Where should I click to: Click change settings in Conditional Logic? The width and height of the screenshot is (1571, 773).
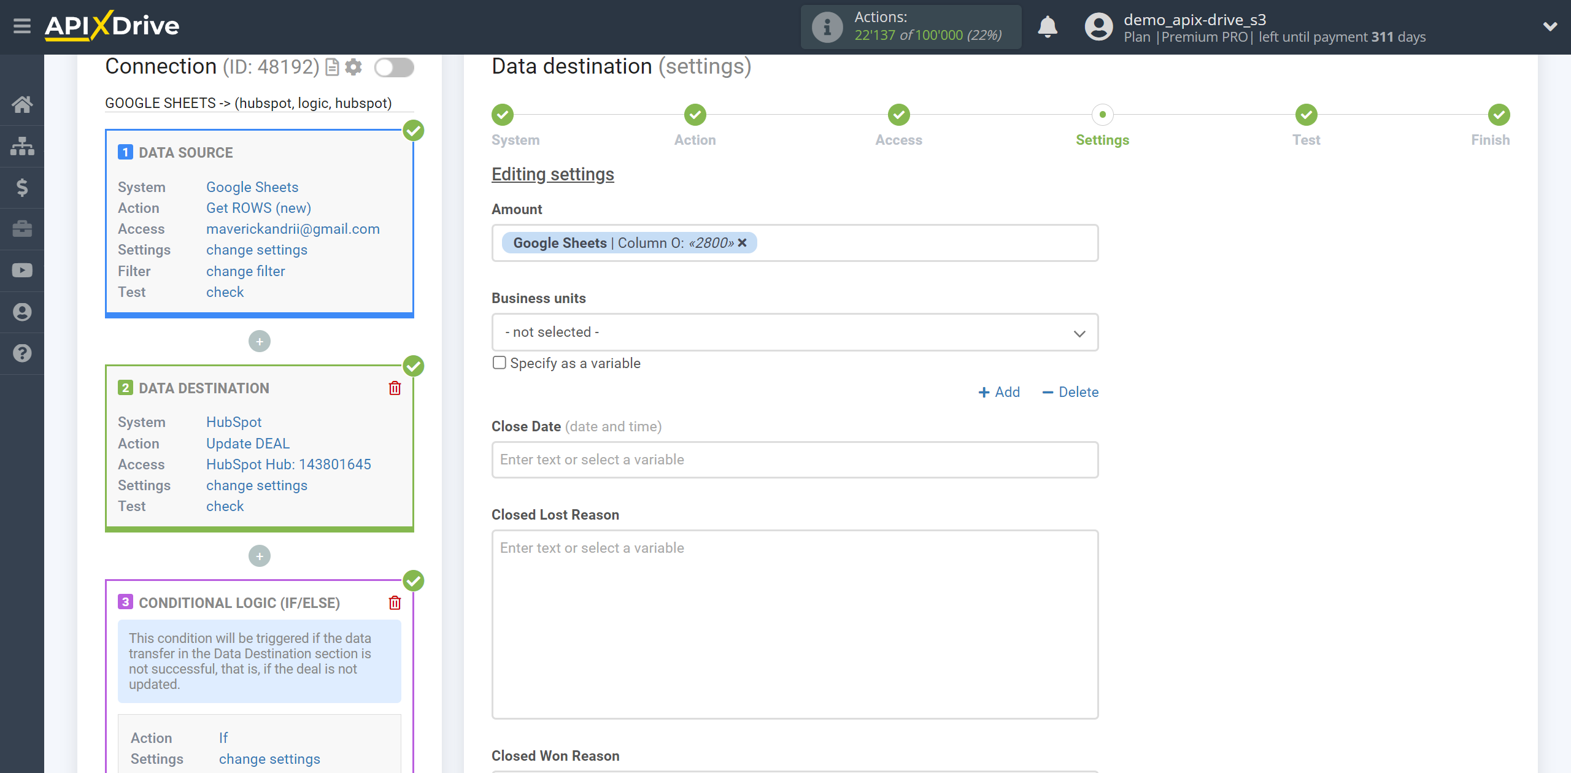[x=269, y=759]
